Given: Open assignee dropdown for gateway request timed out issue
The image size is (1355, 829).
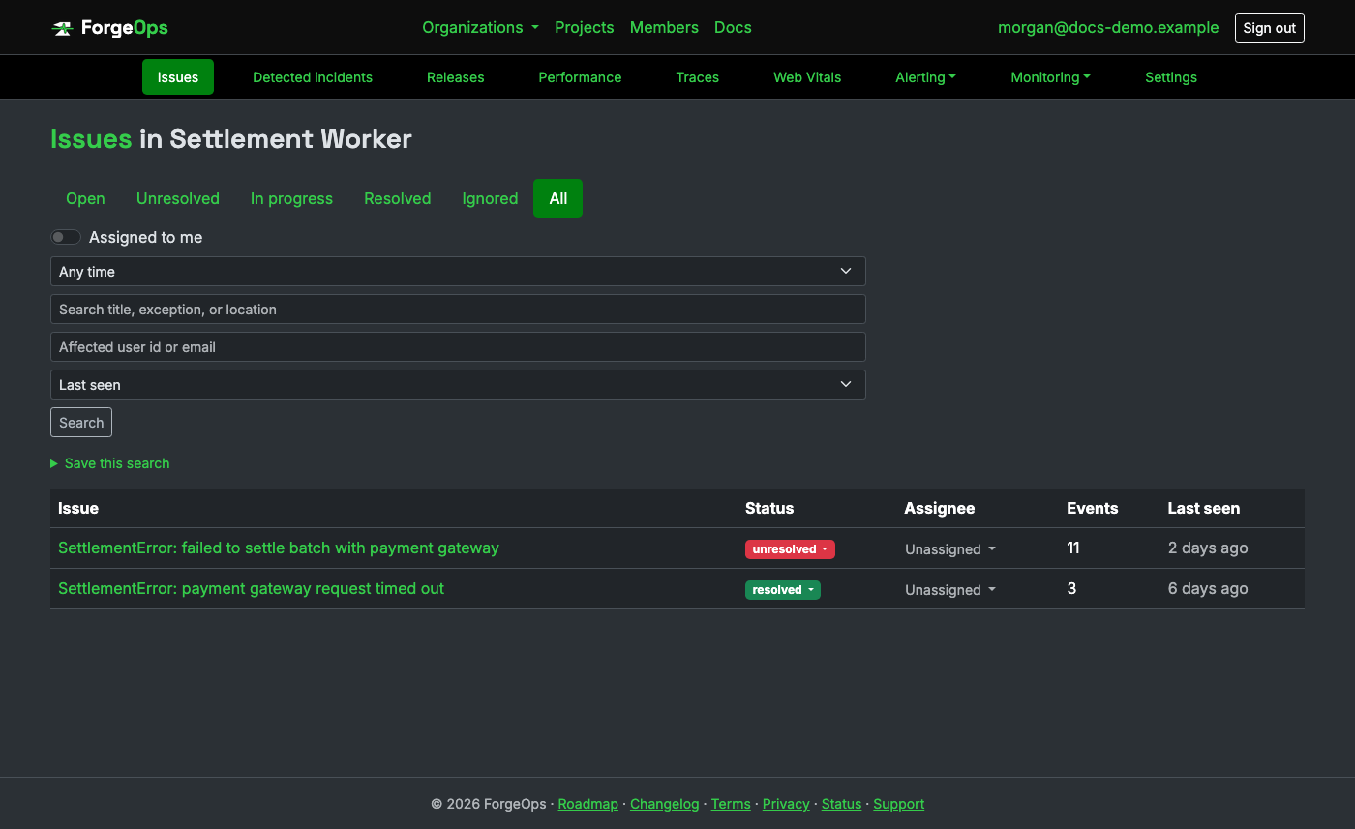Looking at the screenshot, I should pyautogui.click(x=950, y=590).
